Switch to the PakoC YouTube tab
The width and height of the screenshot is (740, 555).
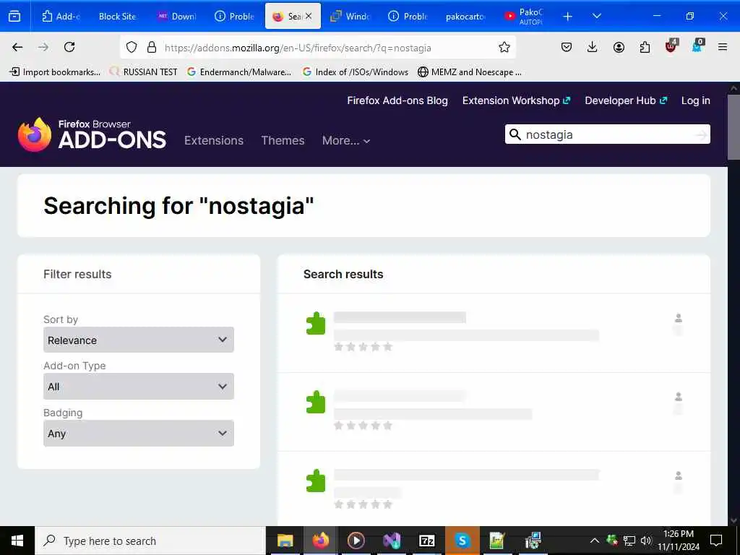(524, 16)
